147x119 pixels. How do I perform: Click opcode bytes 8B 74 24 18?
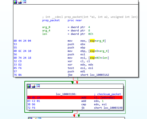[x=22, y=58]
